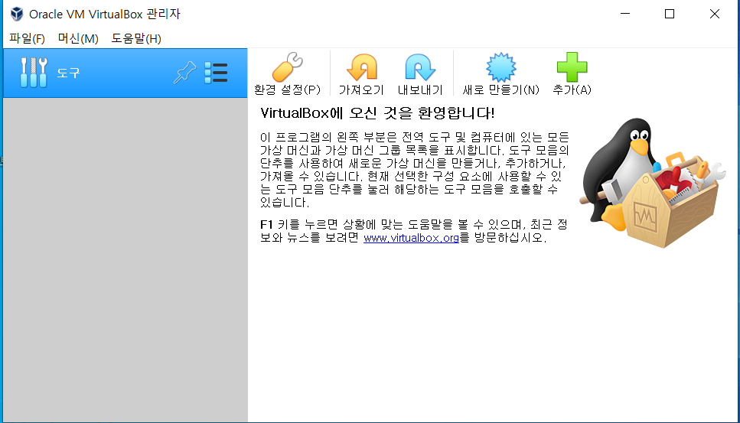
Task: Visit the www.virtualbox.org link
Action: (x=411, y=238)
